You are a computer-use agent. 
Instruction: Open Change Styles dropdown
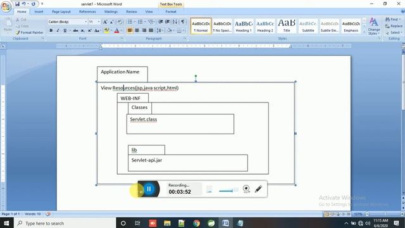pos(374,27)
